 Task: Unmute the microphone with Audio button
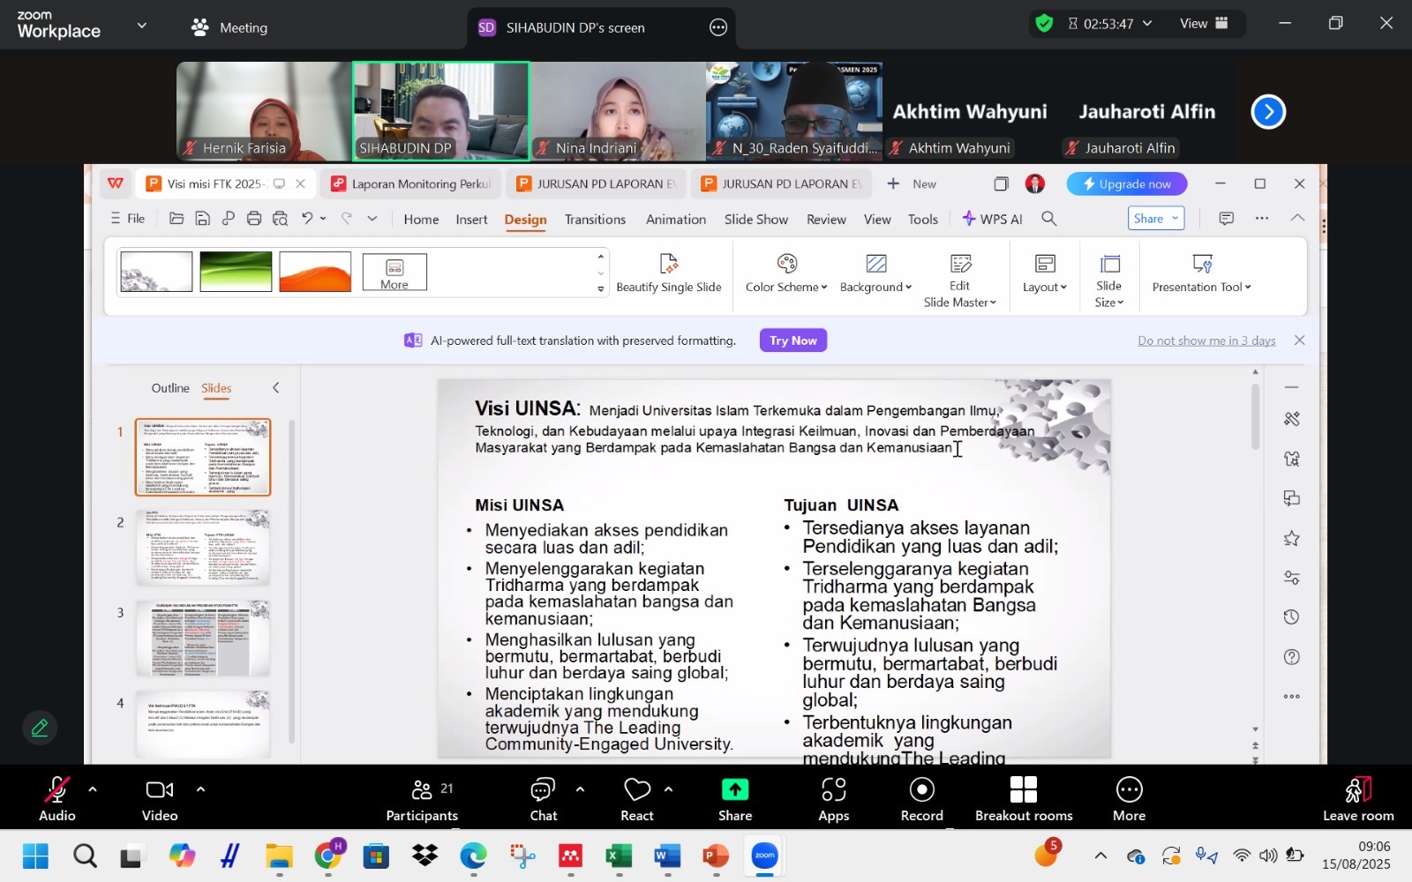click(x=56, y=799)
